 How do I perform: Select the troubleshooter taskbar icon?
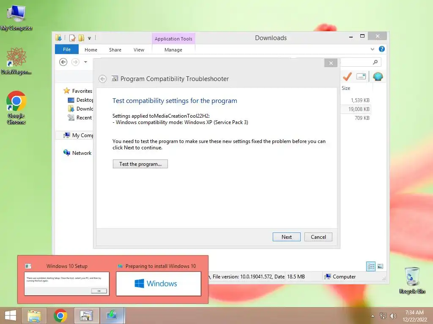pyautogui.click(x=86, y=316)
